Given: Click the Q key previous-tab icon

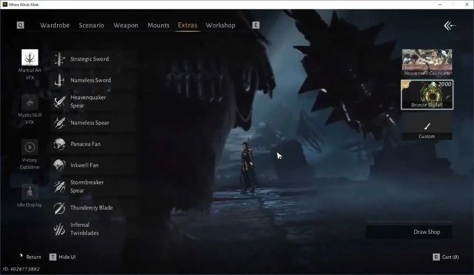Looking at the screenshot, I should [20, 26].
